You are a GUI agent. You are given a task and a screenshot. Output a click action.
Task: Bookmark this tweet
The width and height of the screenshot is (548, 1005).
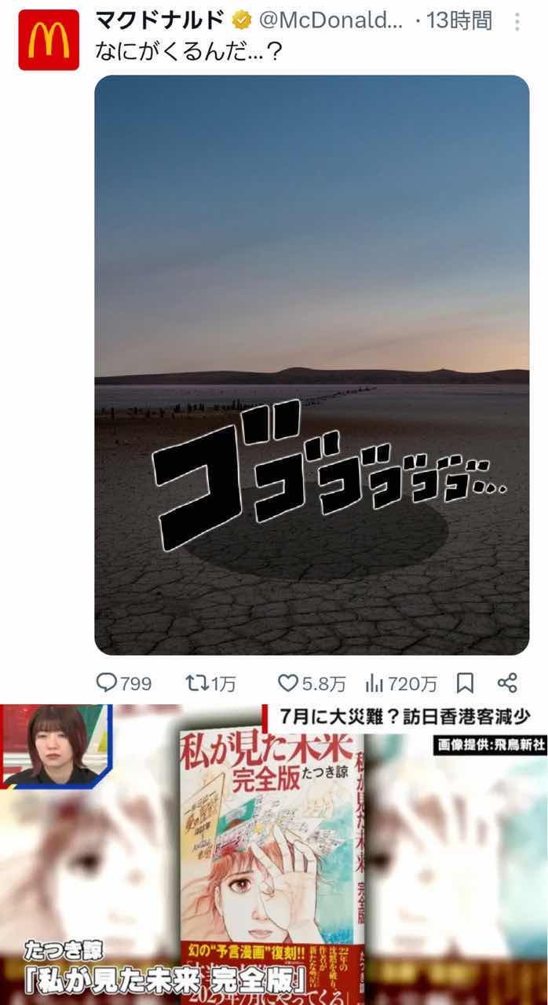point(465,684)
